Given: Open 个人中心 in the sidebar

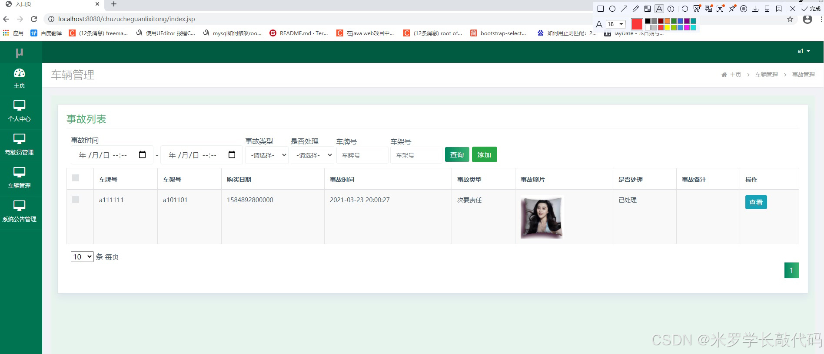Looking at the screenshot, I should (x=20, y=111).
